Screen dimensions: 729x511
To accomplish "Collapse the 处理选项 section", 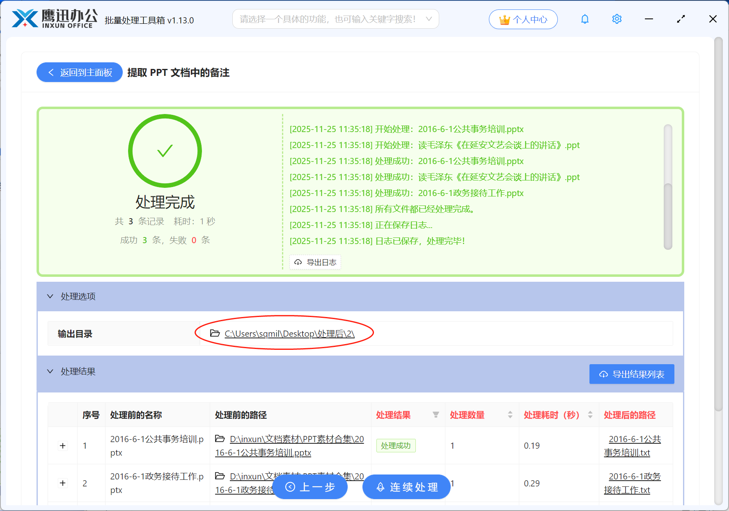I will point(50,296).
